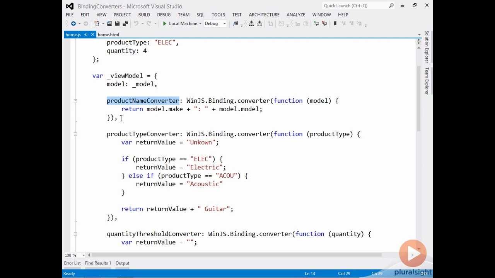Click the Visual Studio logo icon

(x=70, y=6)
